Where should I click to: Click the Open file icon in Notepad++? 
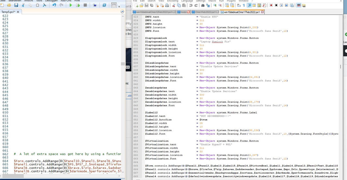(141, 5)
